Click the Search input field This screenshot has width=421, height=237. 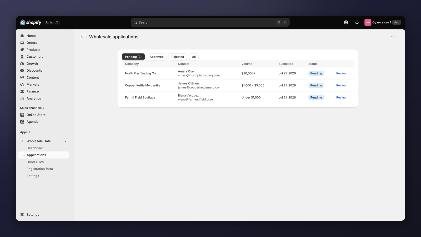click(x=210, y=22)
